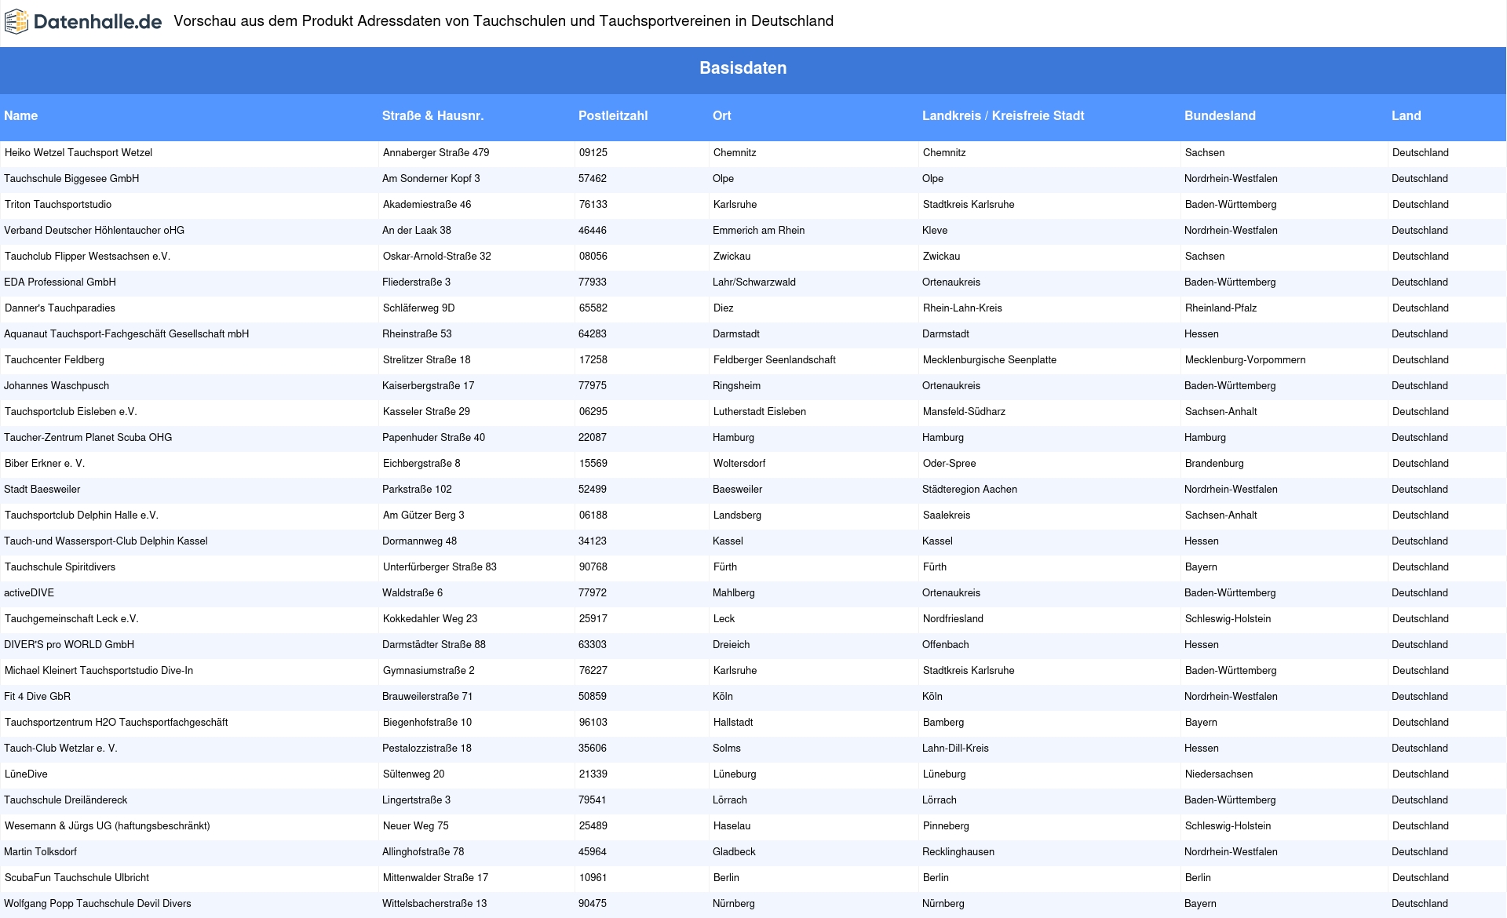Click the Name column header
Screen dimensions: 1507x918
(x=20, y=115)
